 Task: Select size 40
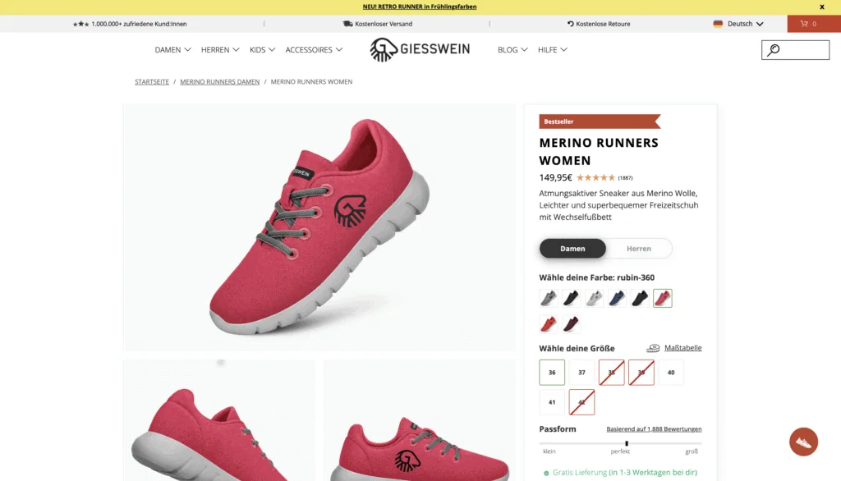pos(670,372)
